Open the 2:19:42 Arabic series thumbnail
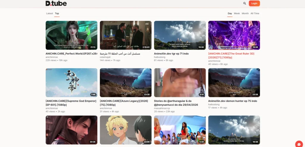Image resolution: width=305 pixels, height=147 pixels. [126, 35]
